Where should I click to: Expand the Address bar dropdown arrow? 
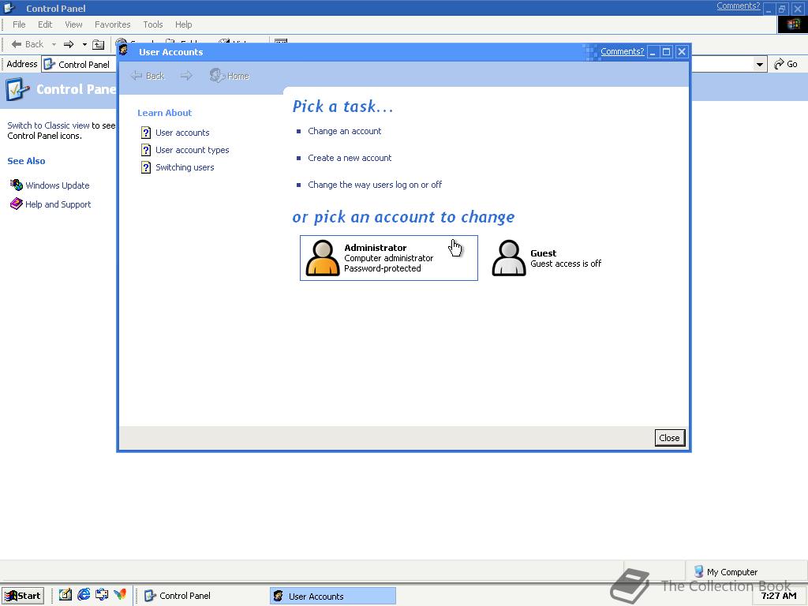[760, 65]
